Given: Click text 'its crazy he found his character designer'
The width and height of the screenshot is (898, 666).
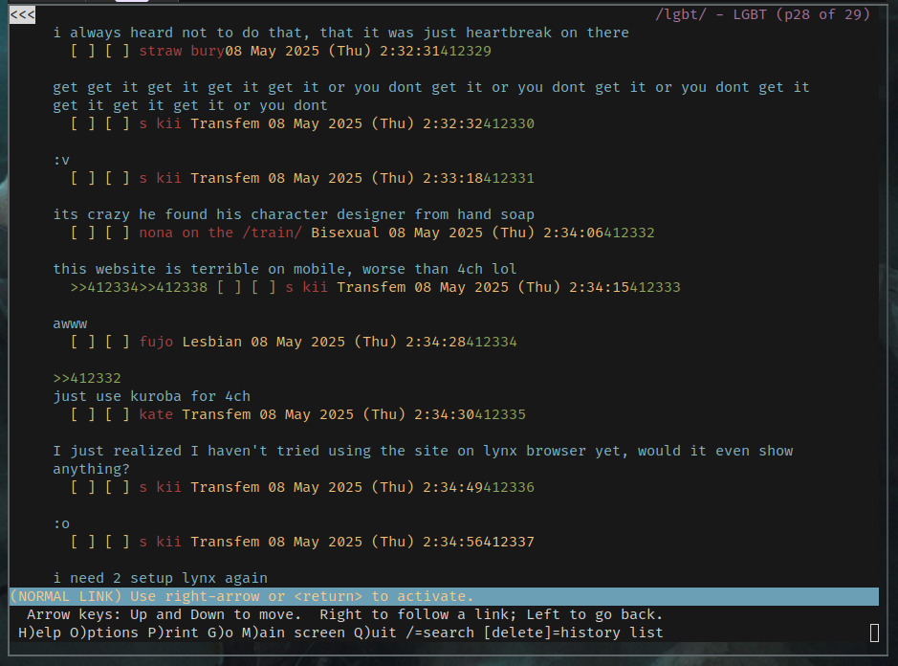Looking at the screenshot, I should [x=230, y=214].
